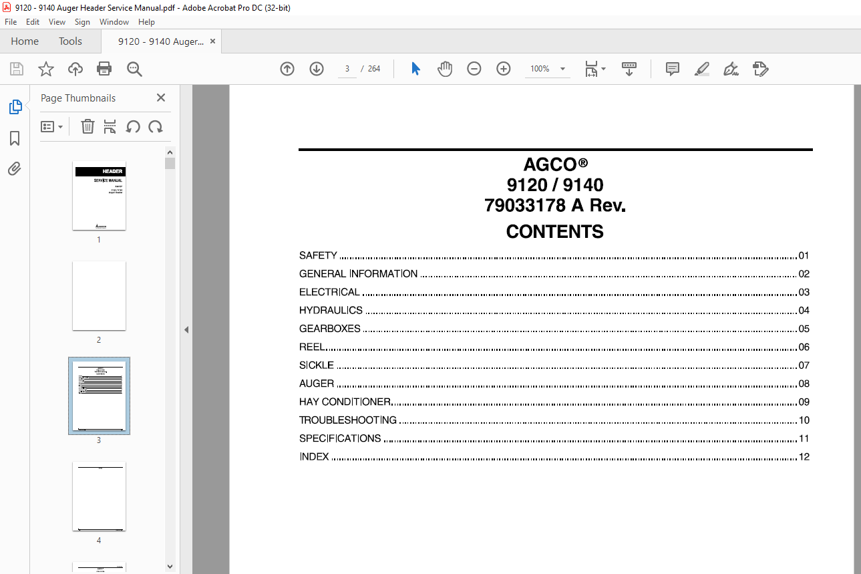Click the HYDRAULICS contents entry

[x=554, y=311]
